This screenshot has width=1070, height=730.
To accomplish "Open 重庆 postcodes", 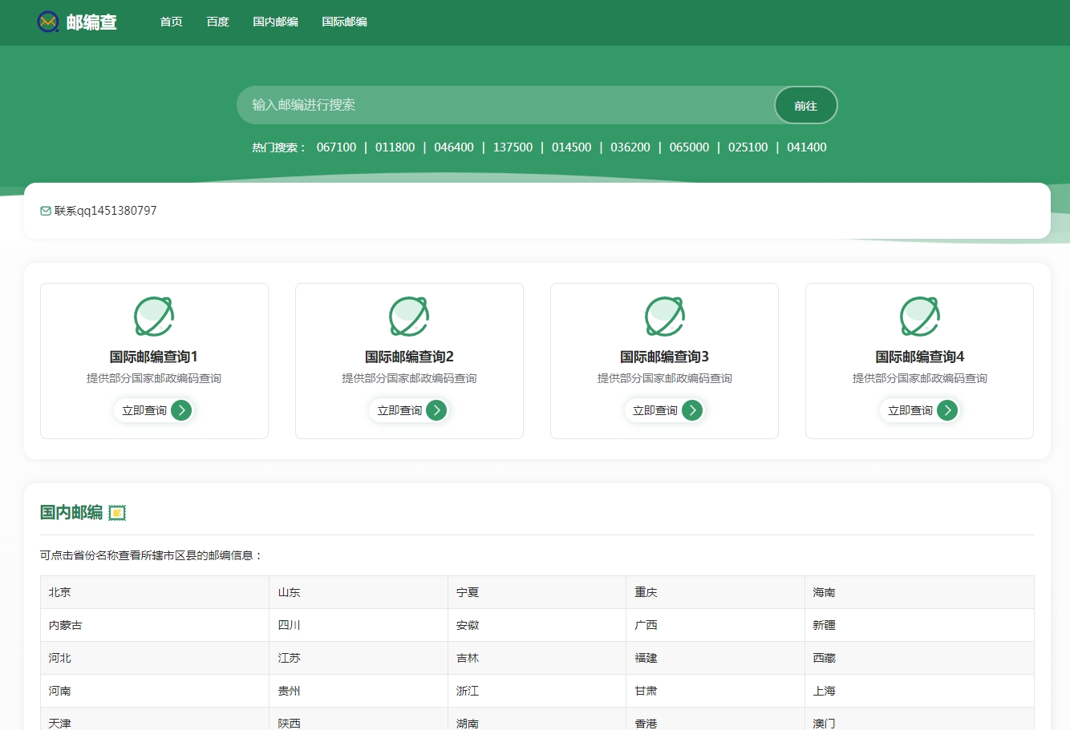I will 646,592.
